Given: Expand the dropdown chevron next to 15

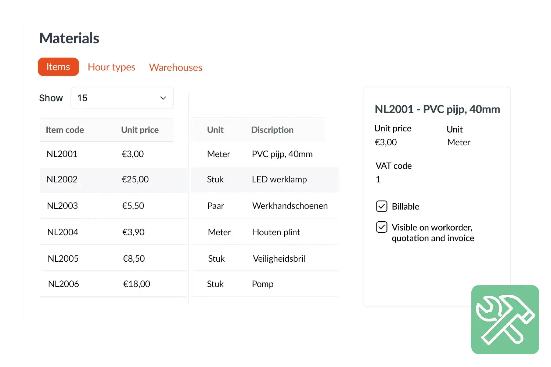Looking at the screenshot, I should click(x=163, y=98).
